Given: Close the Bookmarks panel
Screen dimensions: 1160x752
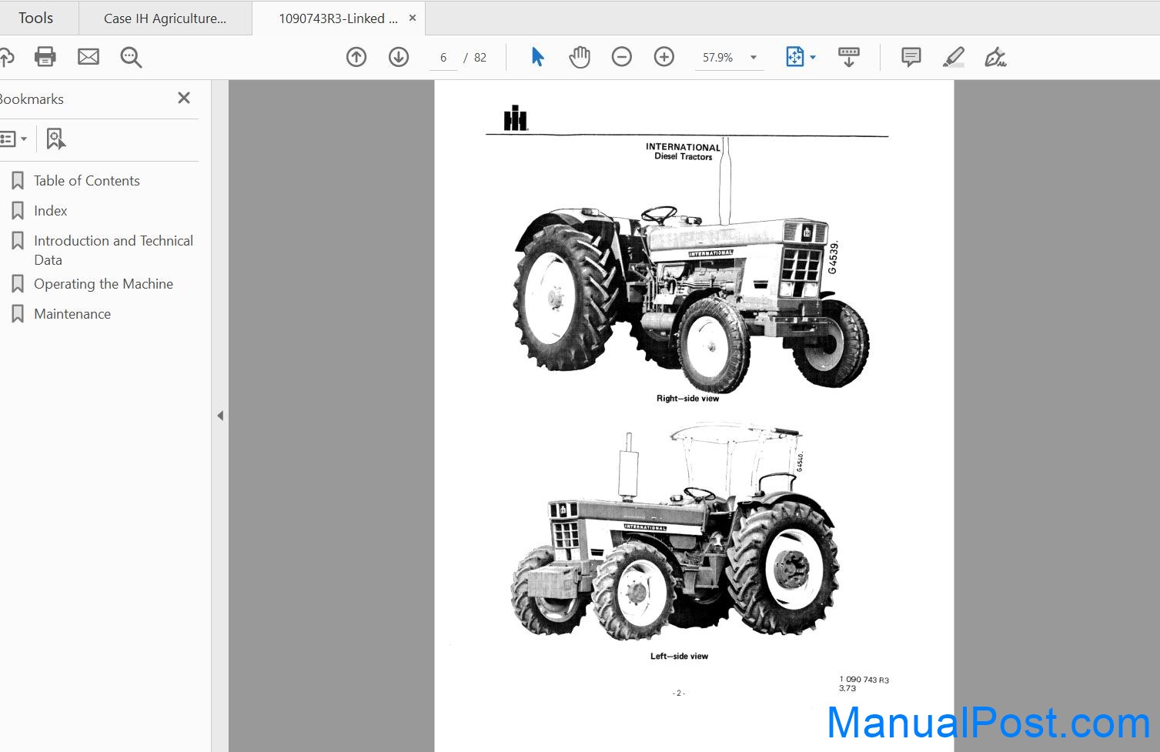Looking at the screenshot, I should [184, 98].
